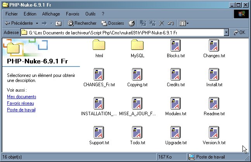Expand the Adresse bar dropdown
The width and height of the screenshot is (251, 162).
click(226, 32)
